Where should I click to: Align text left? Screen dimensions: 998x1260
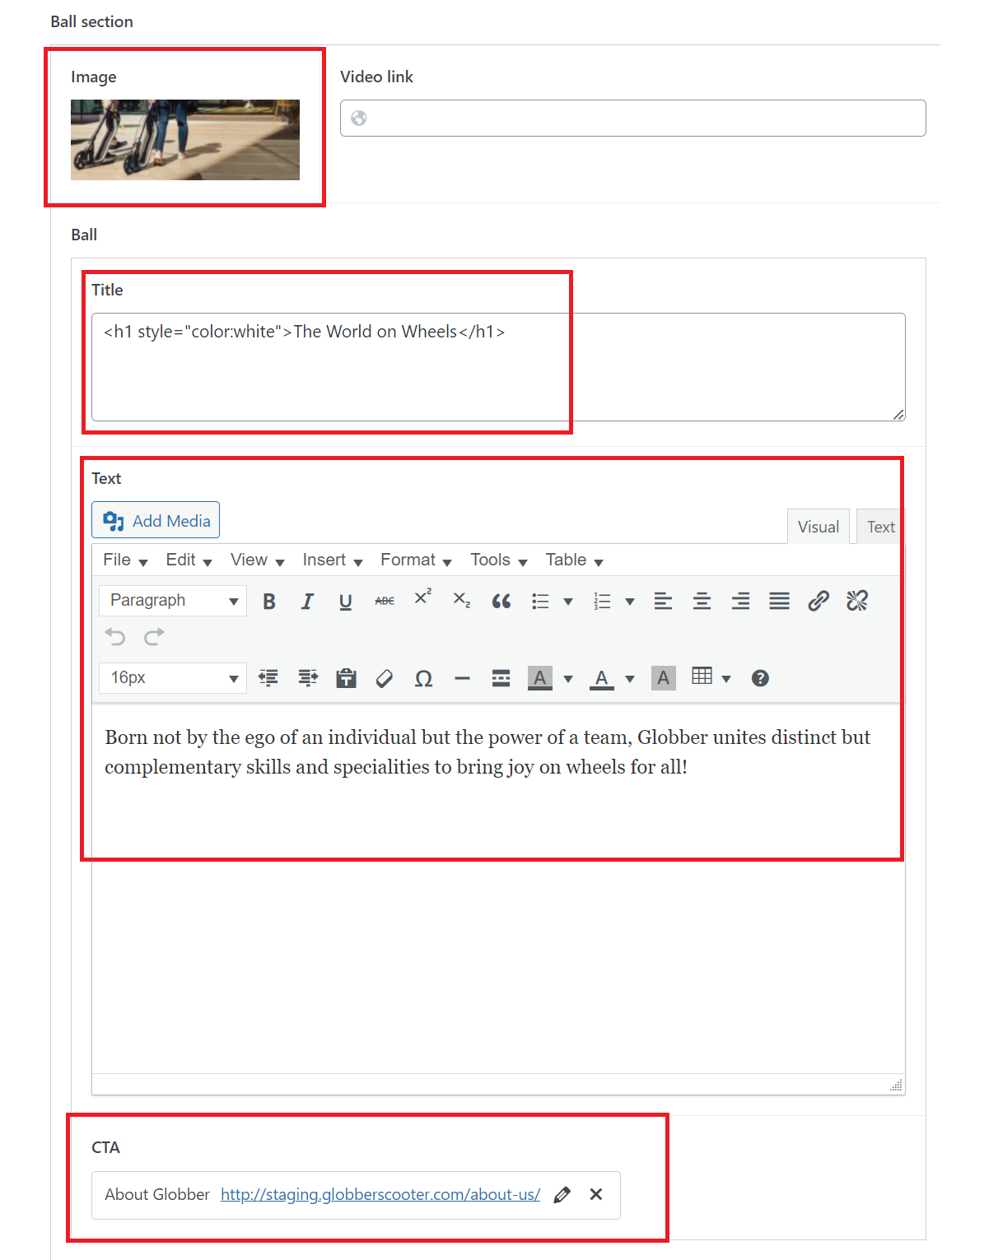[663, 602]
